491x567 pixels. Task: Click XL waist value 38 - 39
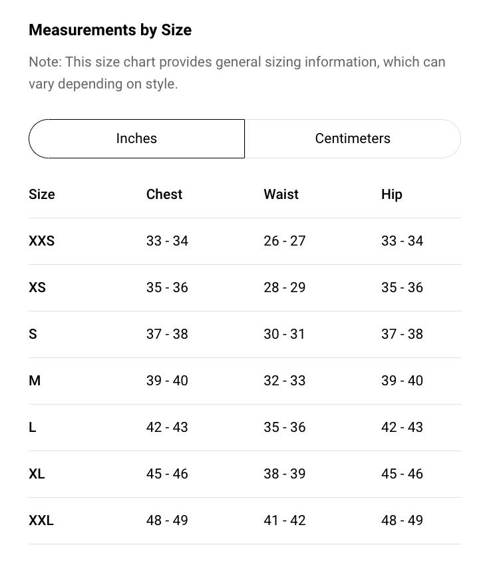tap(285, 474)
